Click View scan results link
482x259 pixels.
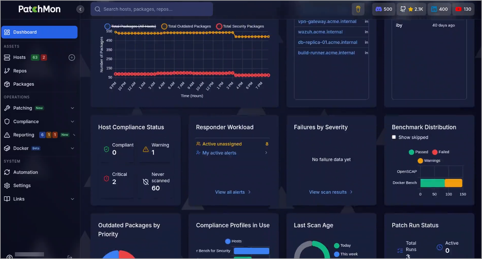click(x=331, y=192)
